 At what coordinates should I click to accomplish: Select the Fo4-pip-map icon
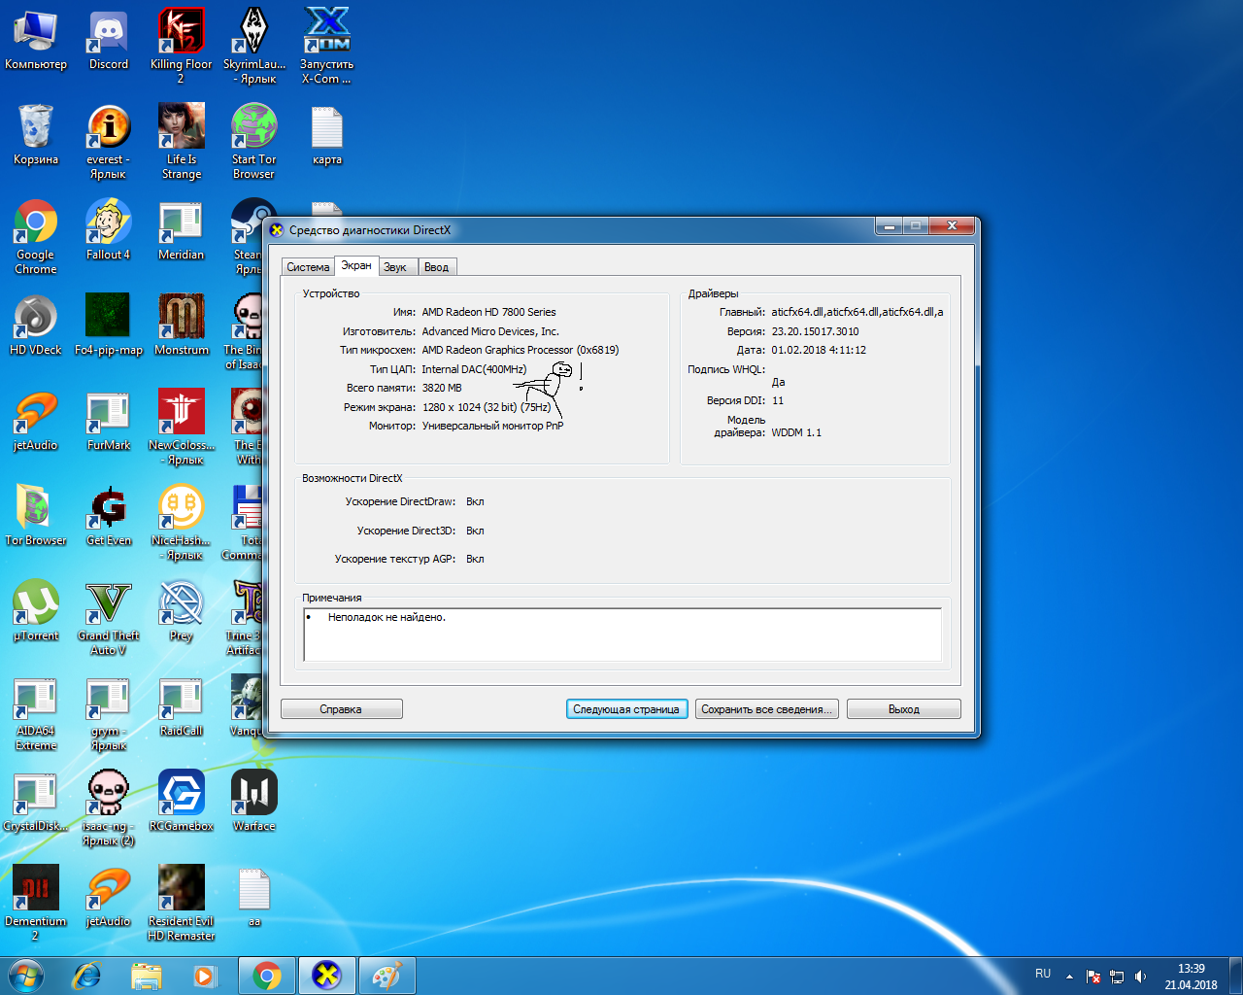coord(109,325)
